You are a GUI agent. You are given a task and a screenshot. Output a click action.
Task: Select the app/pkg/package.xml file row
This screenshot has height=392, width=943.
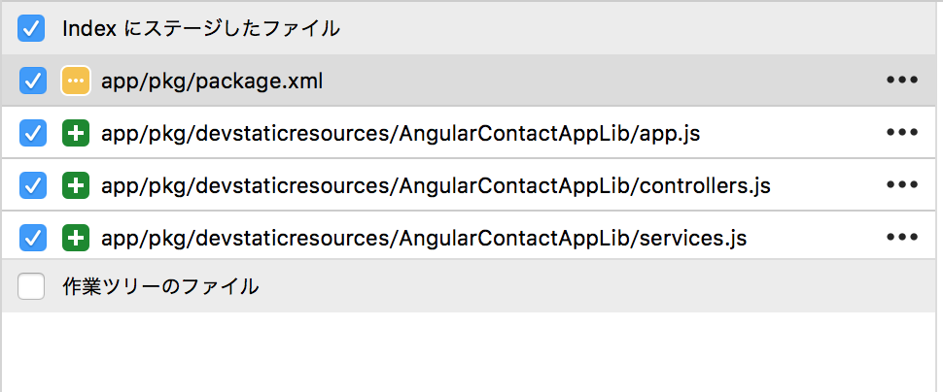coord(471,81)
